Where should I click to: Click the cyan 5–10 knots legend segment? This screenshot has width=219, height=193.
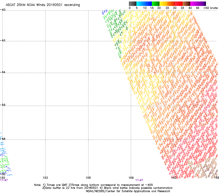pos(140,4)
